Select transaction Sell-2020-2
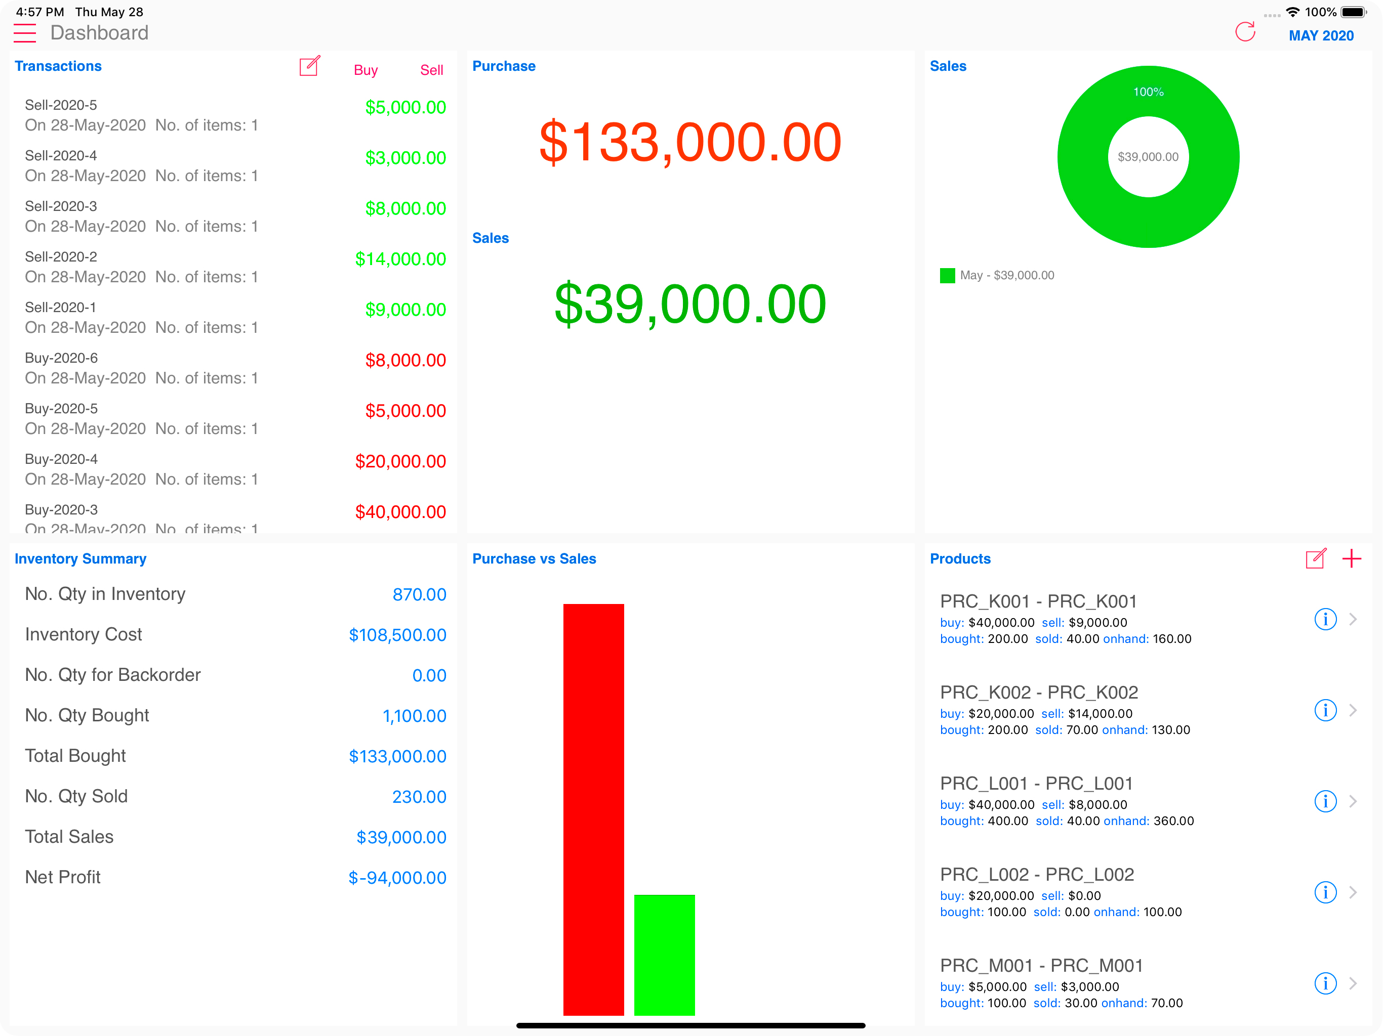 (233, 267)
